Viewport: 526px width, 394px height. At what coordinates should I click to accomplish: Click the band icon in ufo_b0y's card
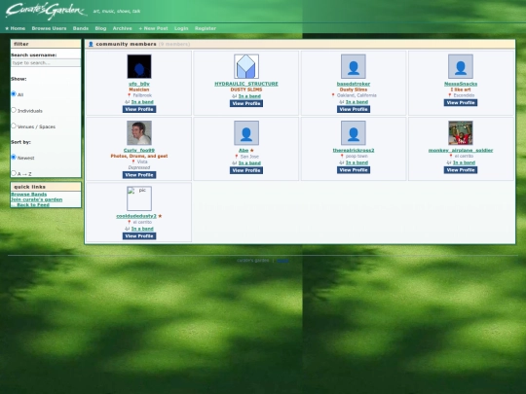[x=128, y=102]
